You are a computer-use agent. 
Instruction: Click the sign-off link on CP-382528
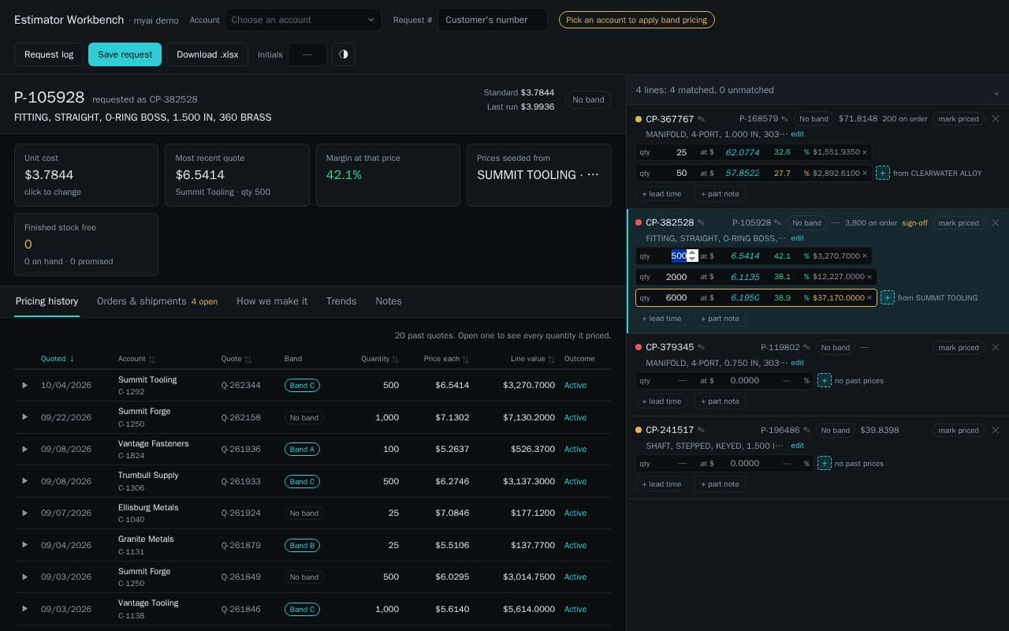(x=914, y=223)
